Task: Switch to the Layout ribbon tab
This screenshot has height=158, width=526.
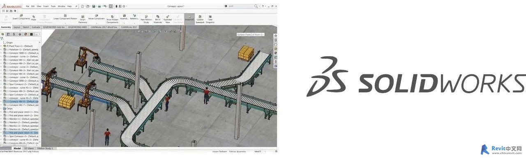Action: click(x=17, y=27)
